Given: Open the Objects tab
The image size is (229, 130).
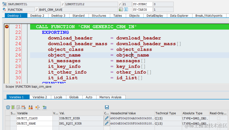Looking at the screenshot, I should (x=134, y=16).
